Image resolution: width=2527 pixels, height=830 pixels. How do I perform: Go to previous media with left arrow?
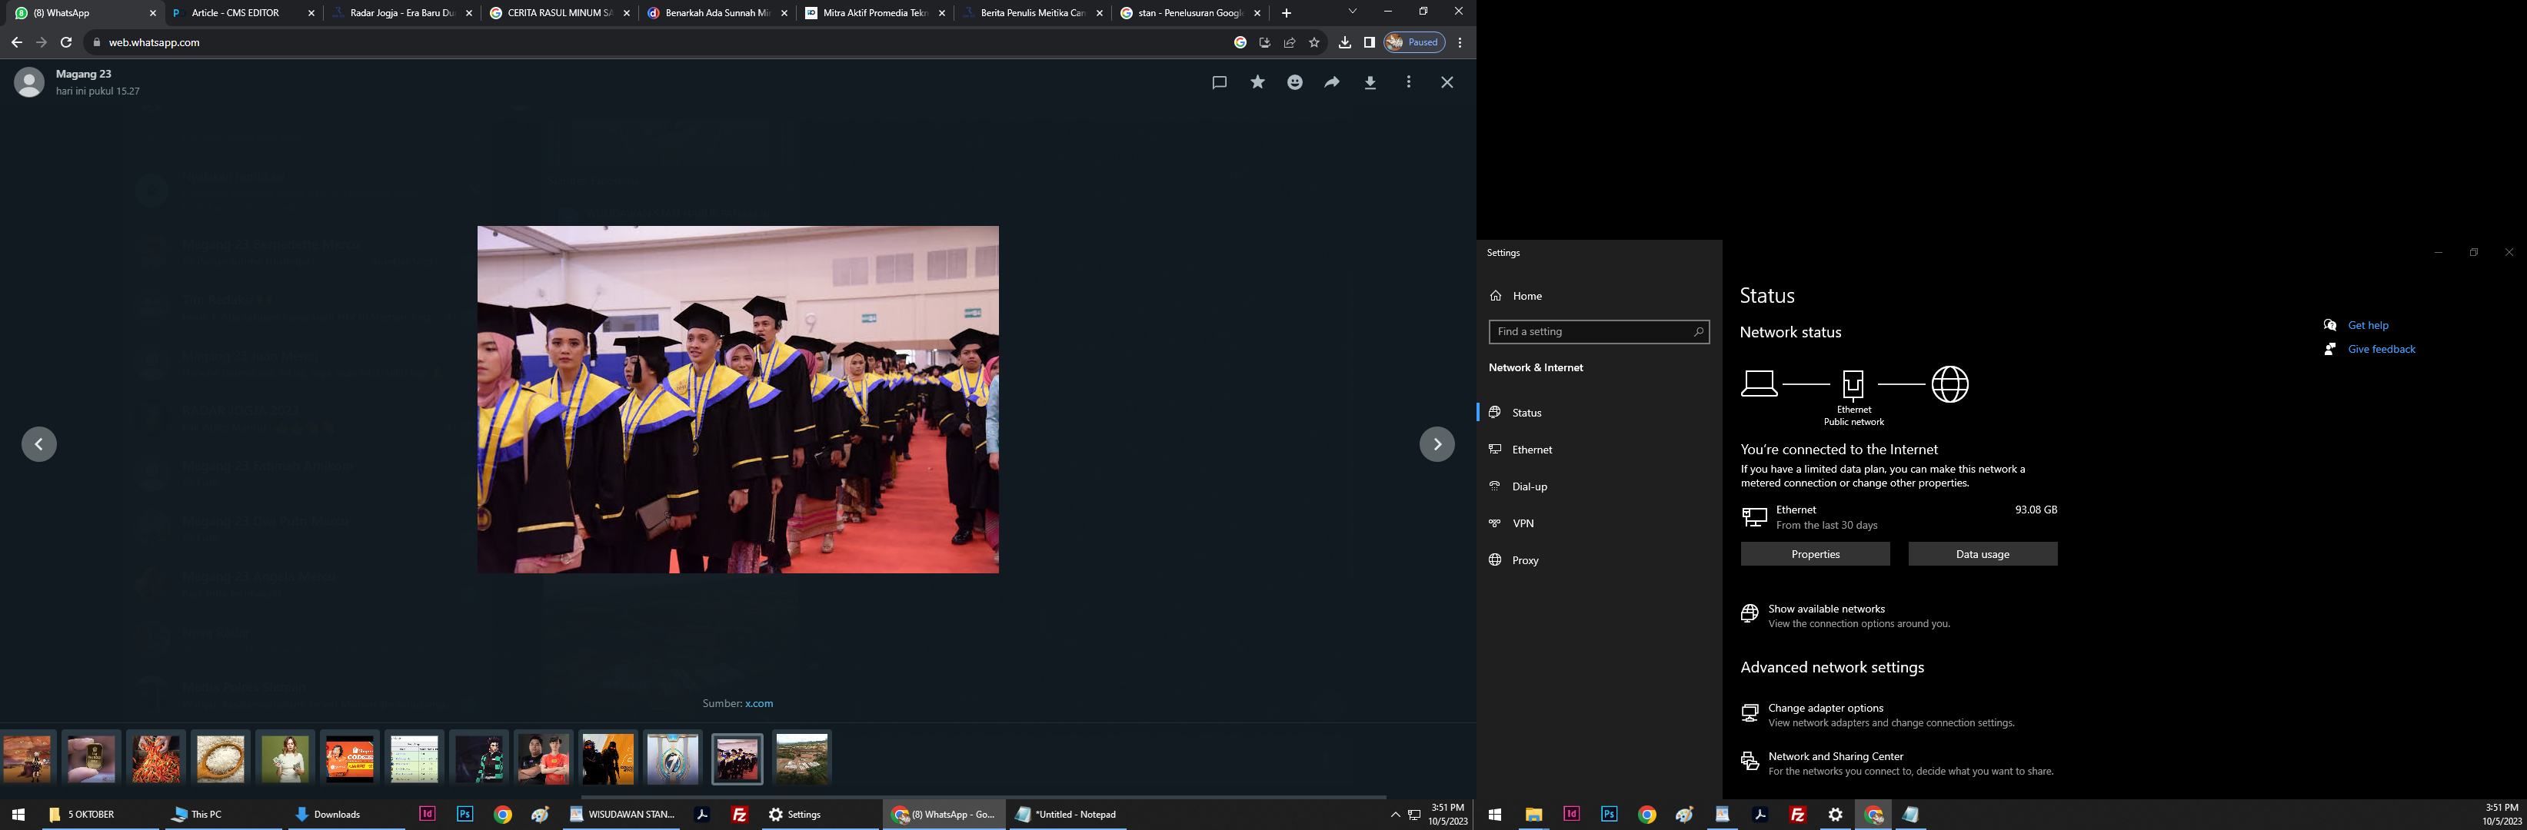click(x=39, y=444)
